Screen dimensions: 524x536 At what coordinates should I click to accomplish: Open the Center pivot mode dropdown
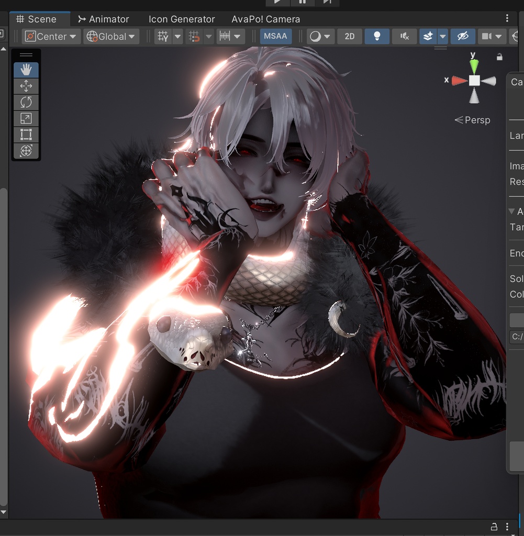[51, 36]
